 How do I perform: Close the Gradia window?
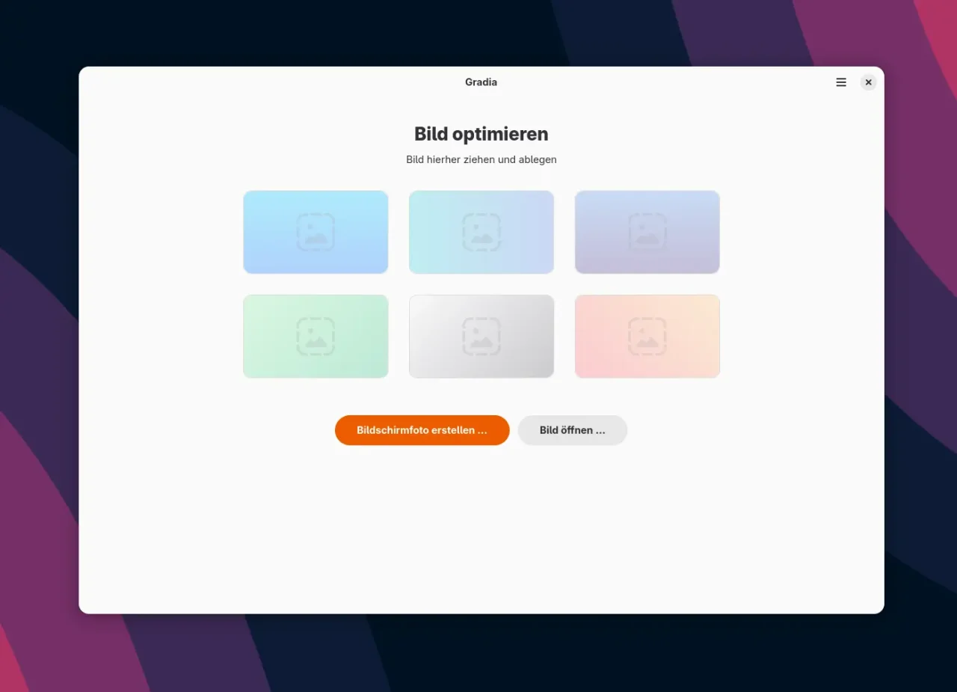point(868,82)
